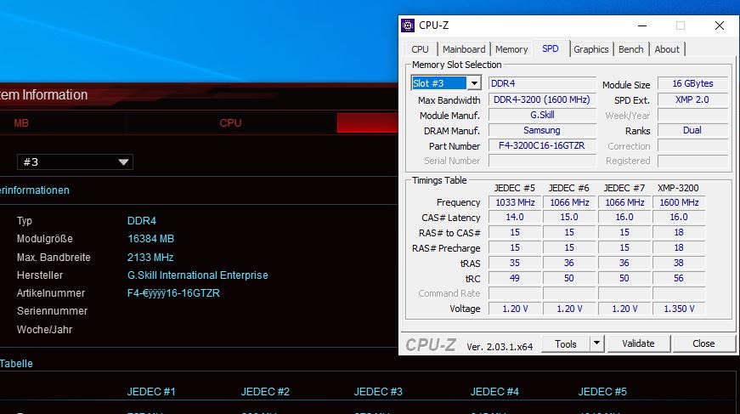Click the 1.350 V voltage cell
740x414 pixels.
pyautogui.click(x=679, y=309)
